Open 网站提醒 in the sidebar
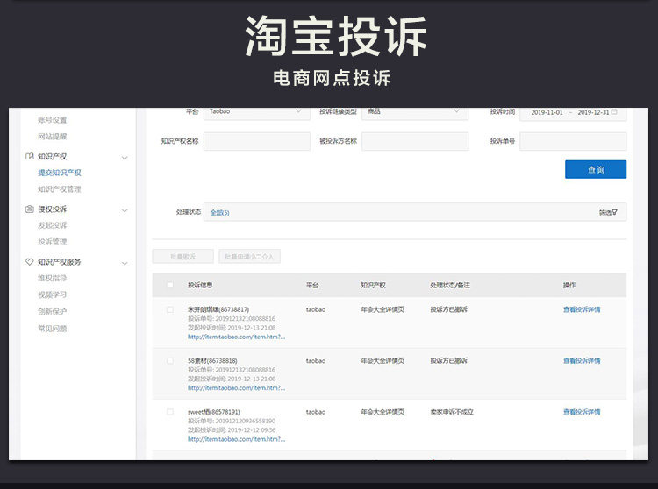 [53, 136]
